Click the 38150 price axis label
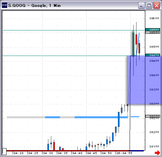Image resolution: width=162 pixels, height=157 pixels. [x=154, y=147]
